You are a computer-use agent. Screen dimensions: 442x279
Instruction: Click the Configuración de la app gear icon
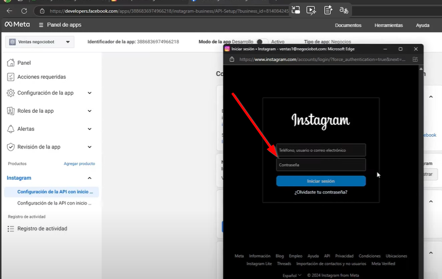tap(11, 93)
